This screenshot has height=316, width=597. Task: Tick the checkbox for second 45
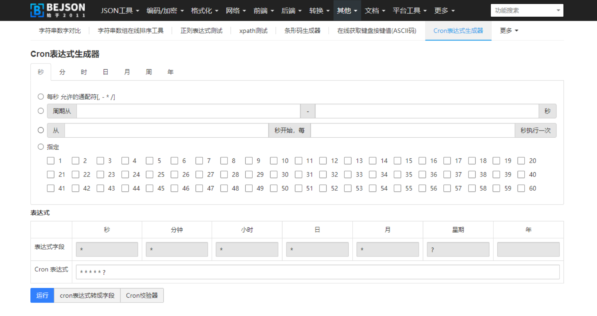[x=150, y=188]
